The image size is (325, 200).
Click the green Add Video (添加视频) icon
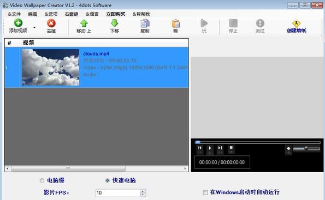[x=18, y=23]
